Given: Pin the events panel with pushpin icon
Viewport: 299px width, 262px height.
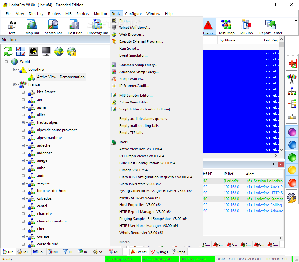Looking at the screenshot, I should point(273,165).
